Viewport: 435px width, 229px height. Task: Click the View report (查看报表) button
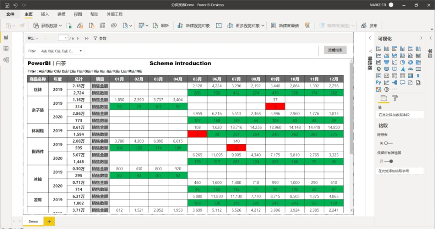click(x=335, y=50)
